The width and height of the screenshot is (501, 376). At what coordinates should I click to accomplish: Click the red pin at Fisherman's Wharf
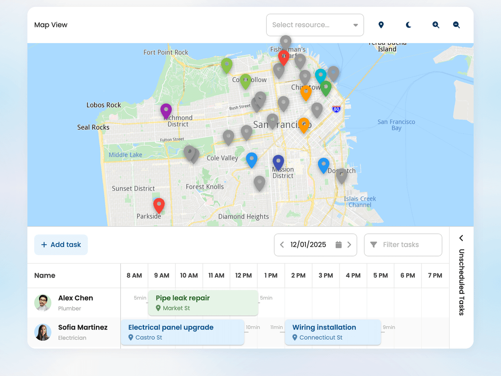pyautogui.click(x=283, y=58)
